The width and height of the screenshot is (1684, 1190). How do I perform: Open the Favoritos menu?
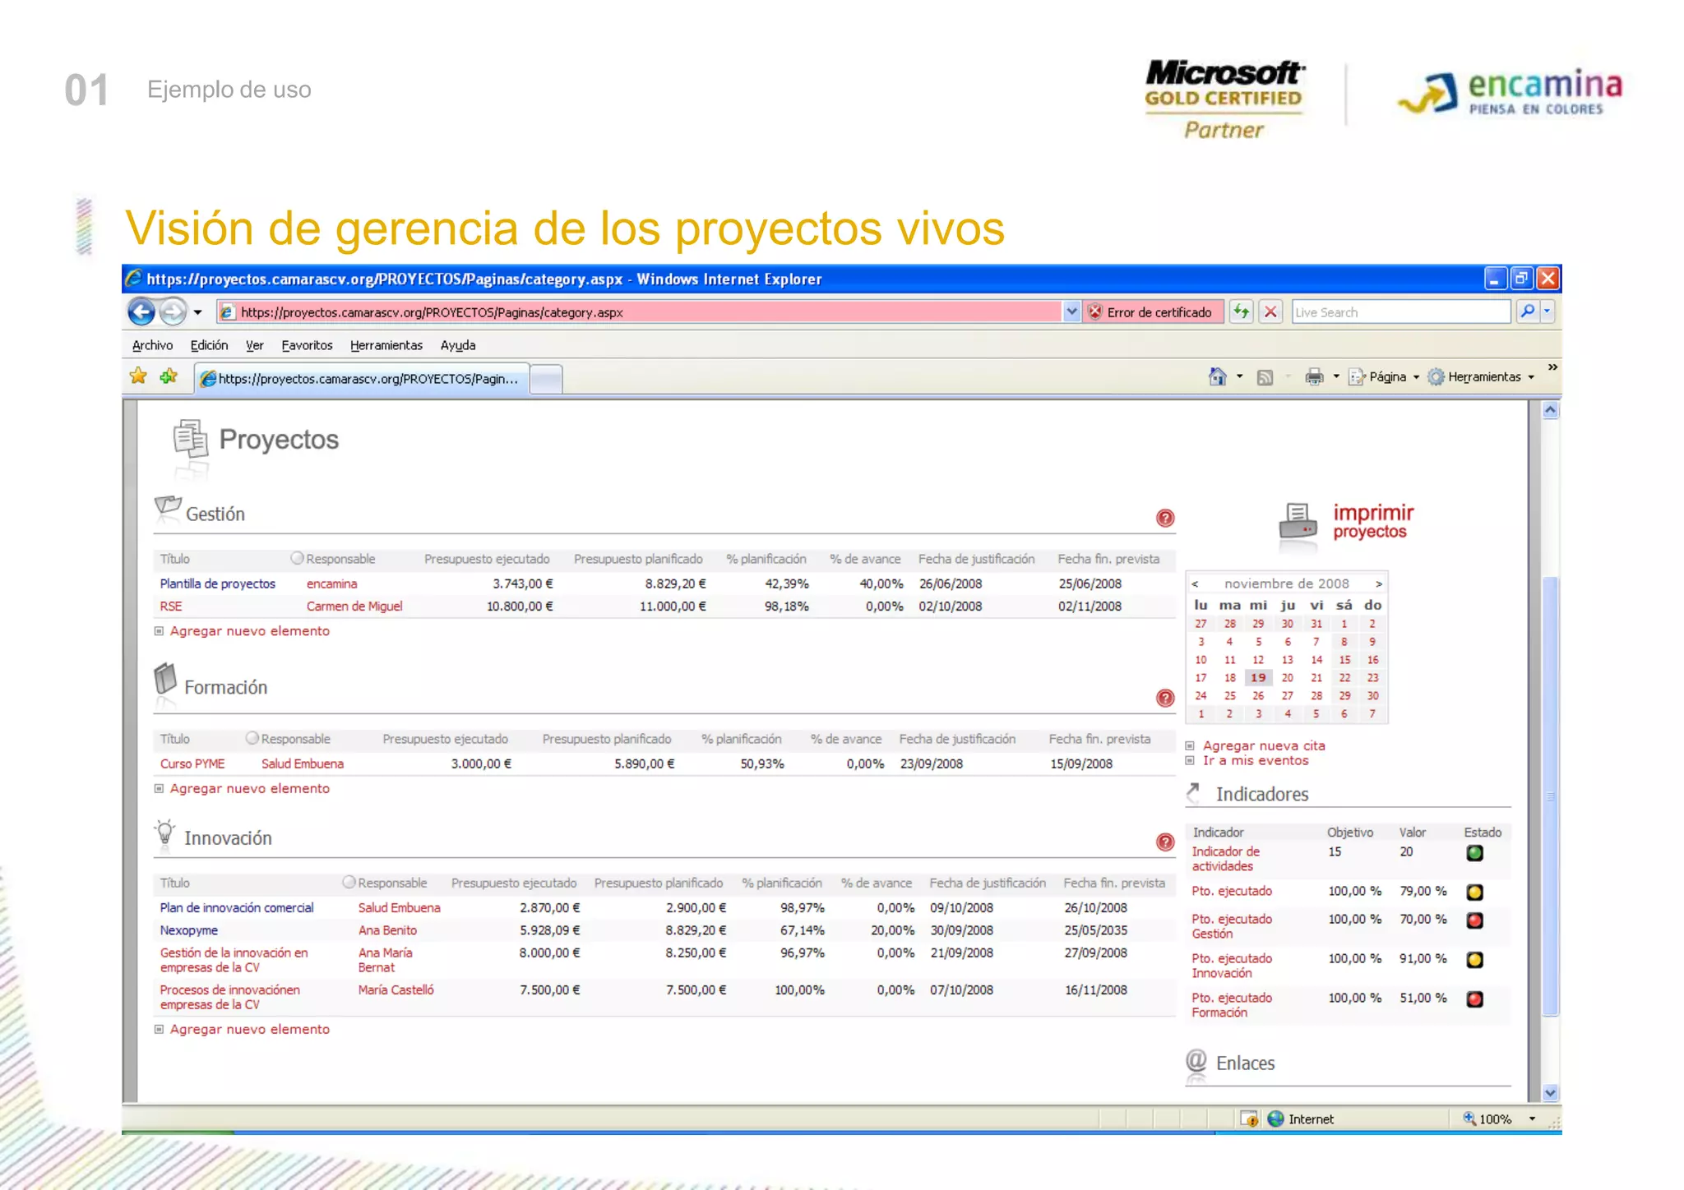coord(307,345)
